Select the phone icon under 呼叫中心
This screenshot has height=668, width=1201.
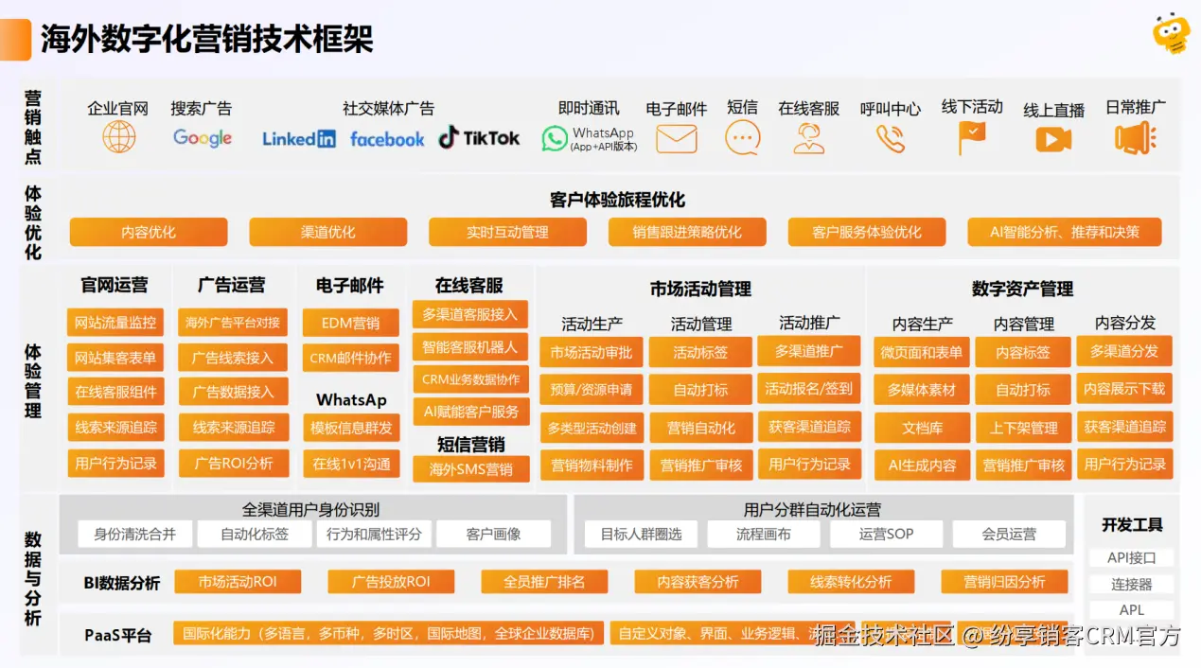(x=889, y=138)
